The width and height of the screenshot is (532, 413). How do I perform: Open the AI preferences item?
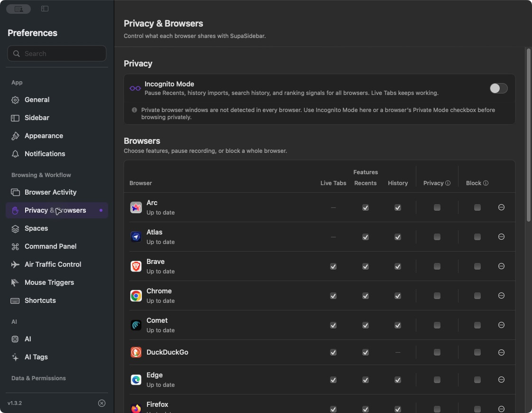pyautogui.click(x=56, y=339)
